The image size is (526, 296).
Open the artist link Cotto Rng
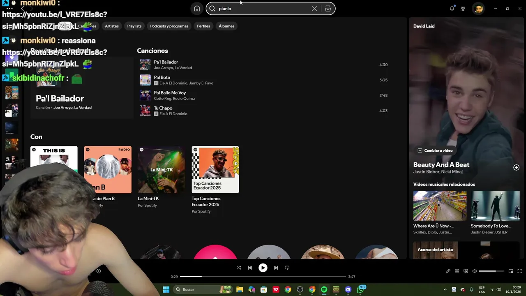tap(163, 99)
